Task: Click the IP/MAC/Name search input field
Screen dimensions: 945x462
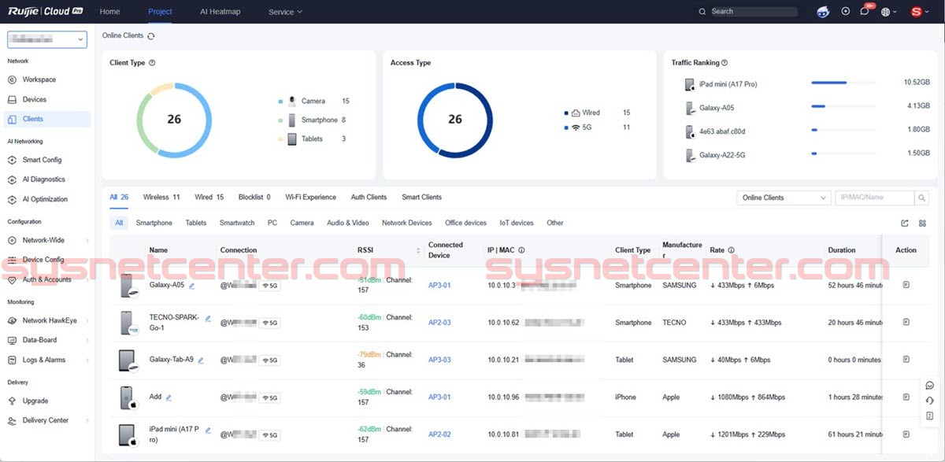Action: (x=874, y=198)
